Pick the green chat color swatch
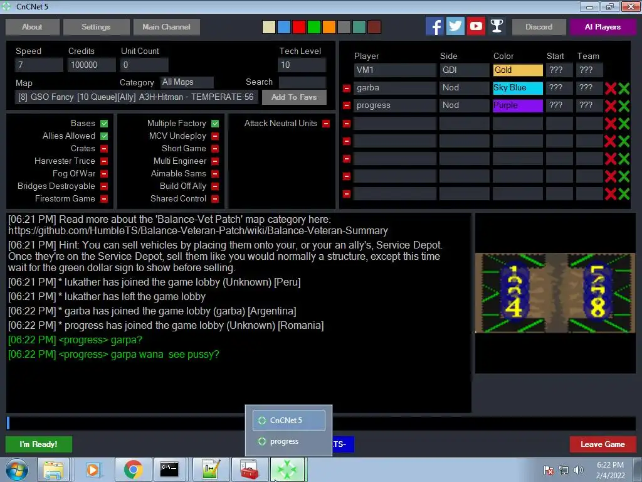The image size is (642, 482). 314,27
